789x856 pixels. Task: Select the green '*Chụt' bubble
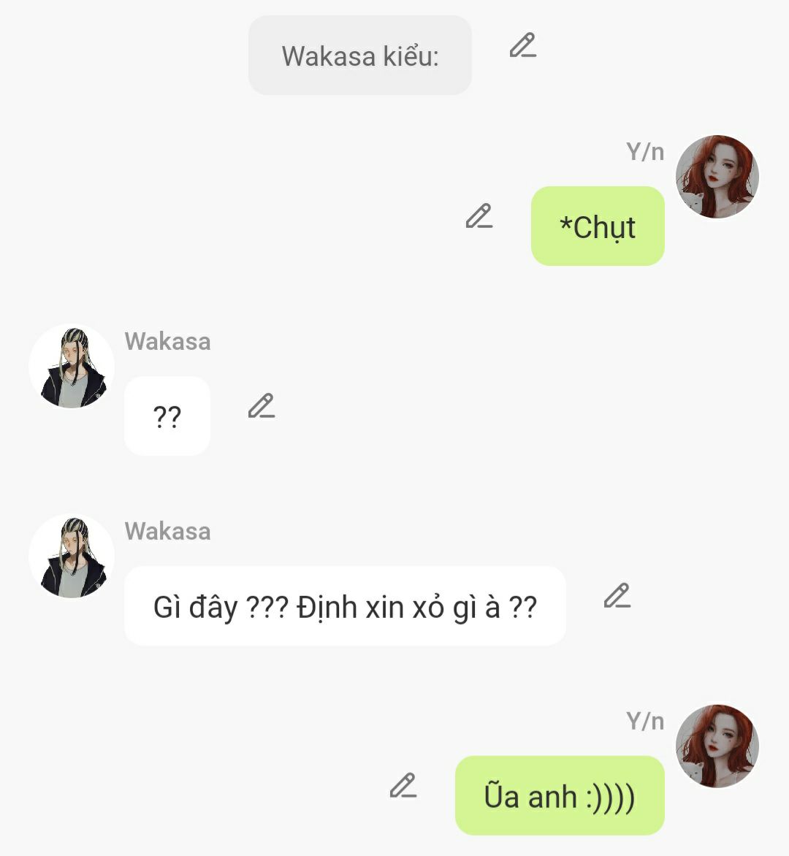(x=598, y=226)
